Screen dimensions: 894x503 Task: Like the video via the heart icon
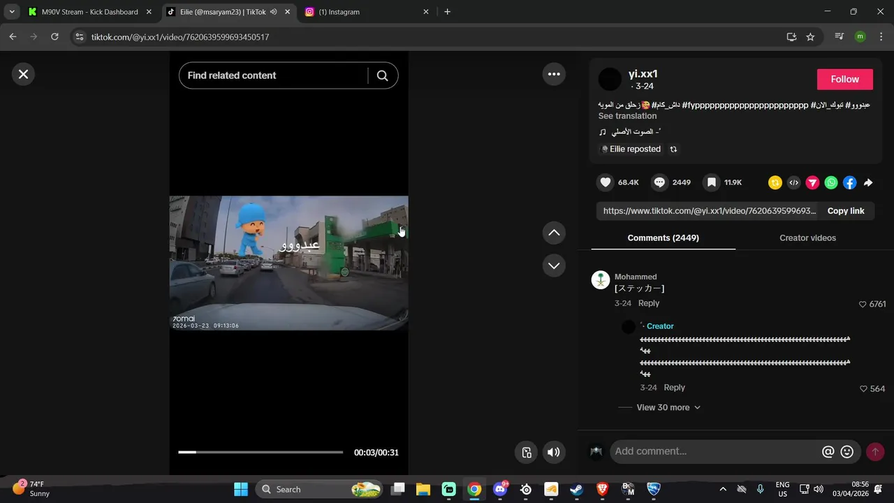(606, 182)
